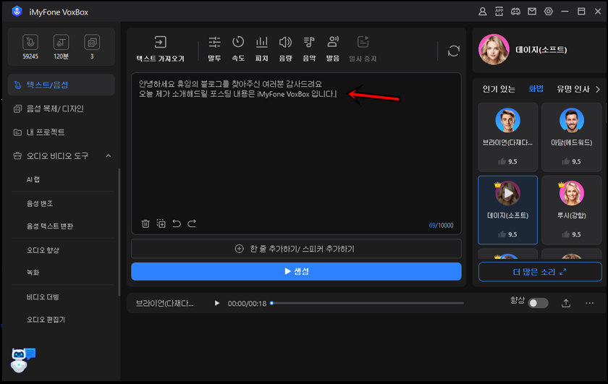
Task: Click the 생성 generate button
Action: 296,271
